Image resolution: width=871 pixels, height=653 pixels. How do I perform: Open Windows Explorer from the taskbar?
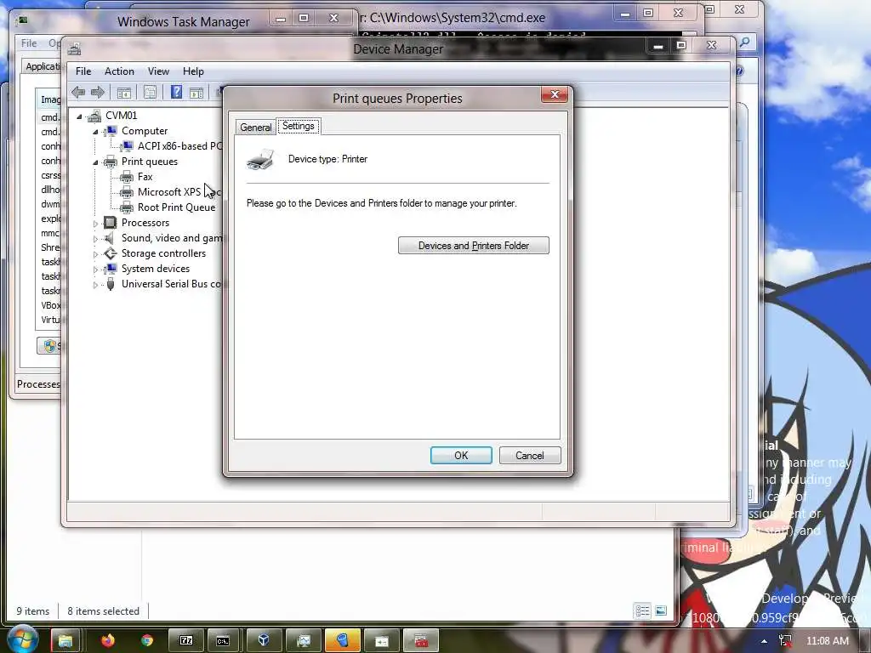click(x=65, y=641)
